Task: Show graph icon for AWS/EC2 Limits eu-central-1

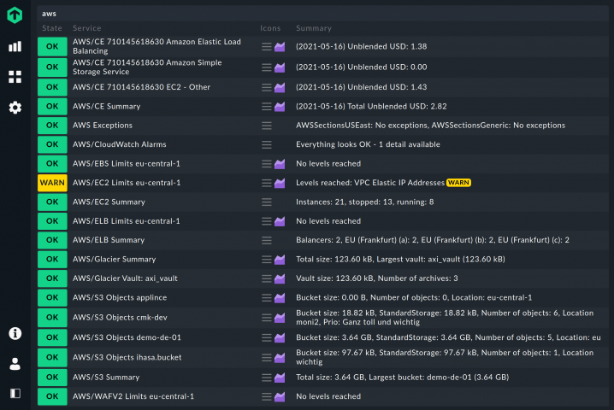Action: (x=280, y=183)
